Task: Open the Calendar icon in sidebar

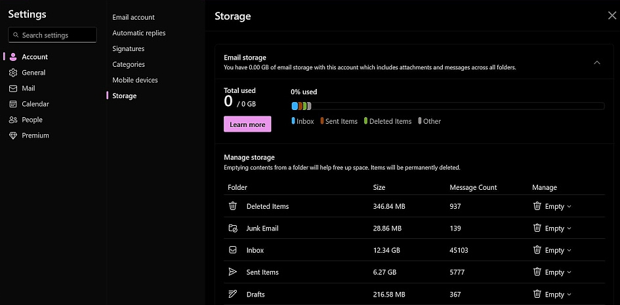Action: [13, 104]
